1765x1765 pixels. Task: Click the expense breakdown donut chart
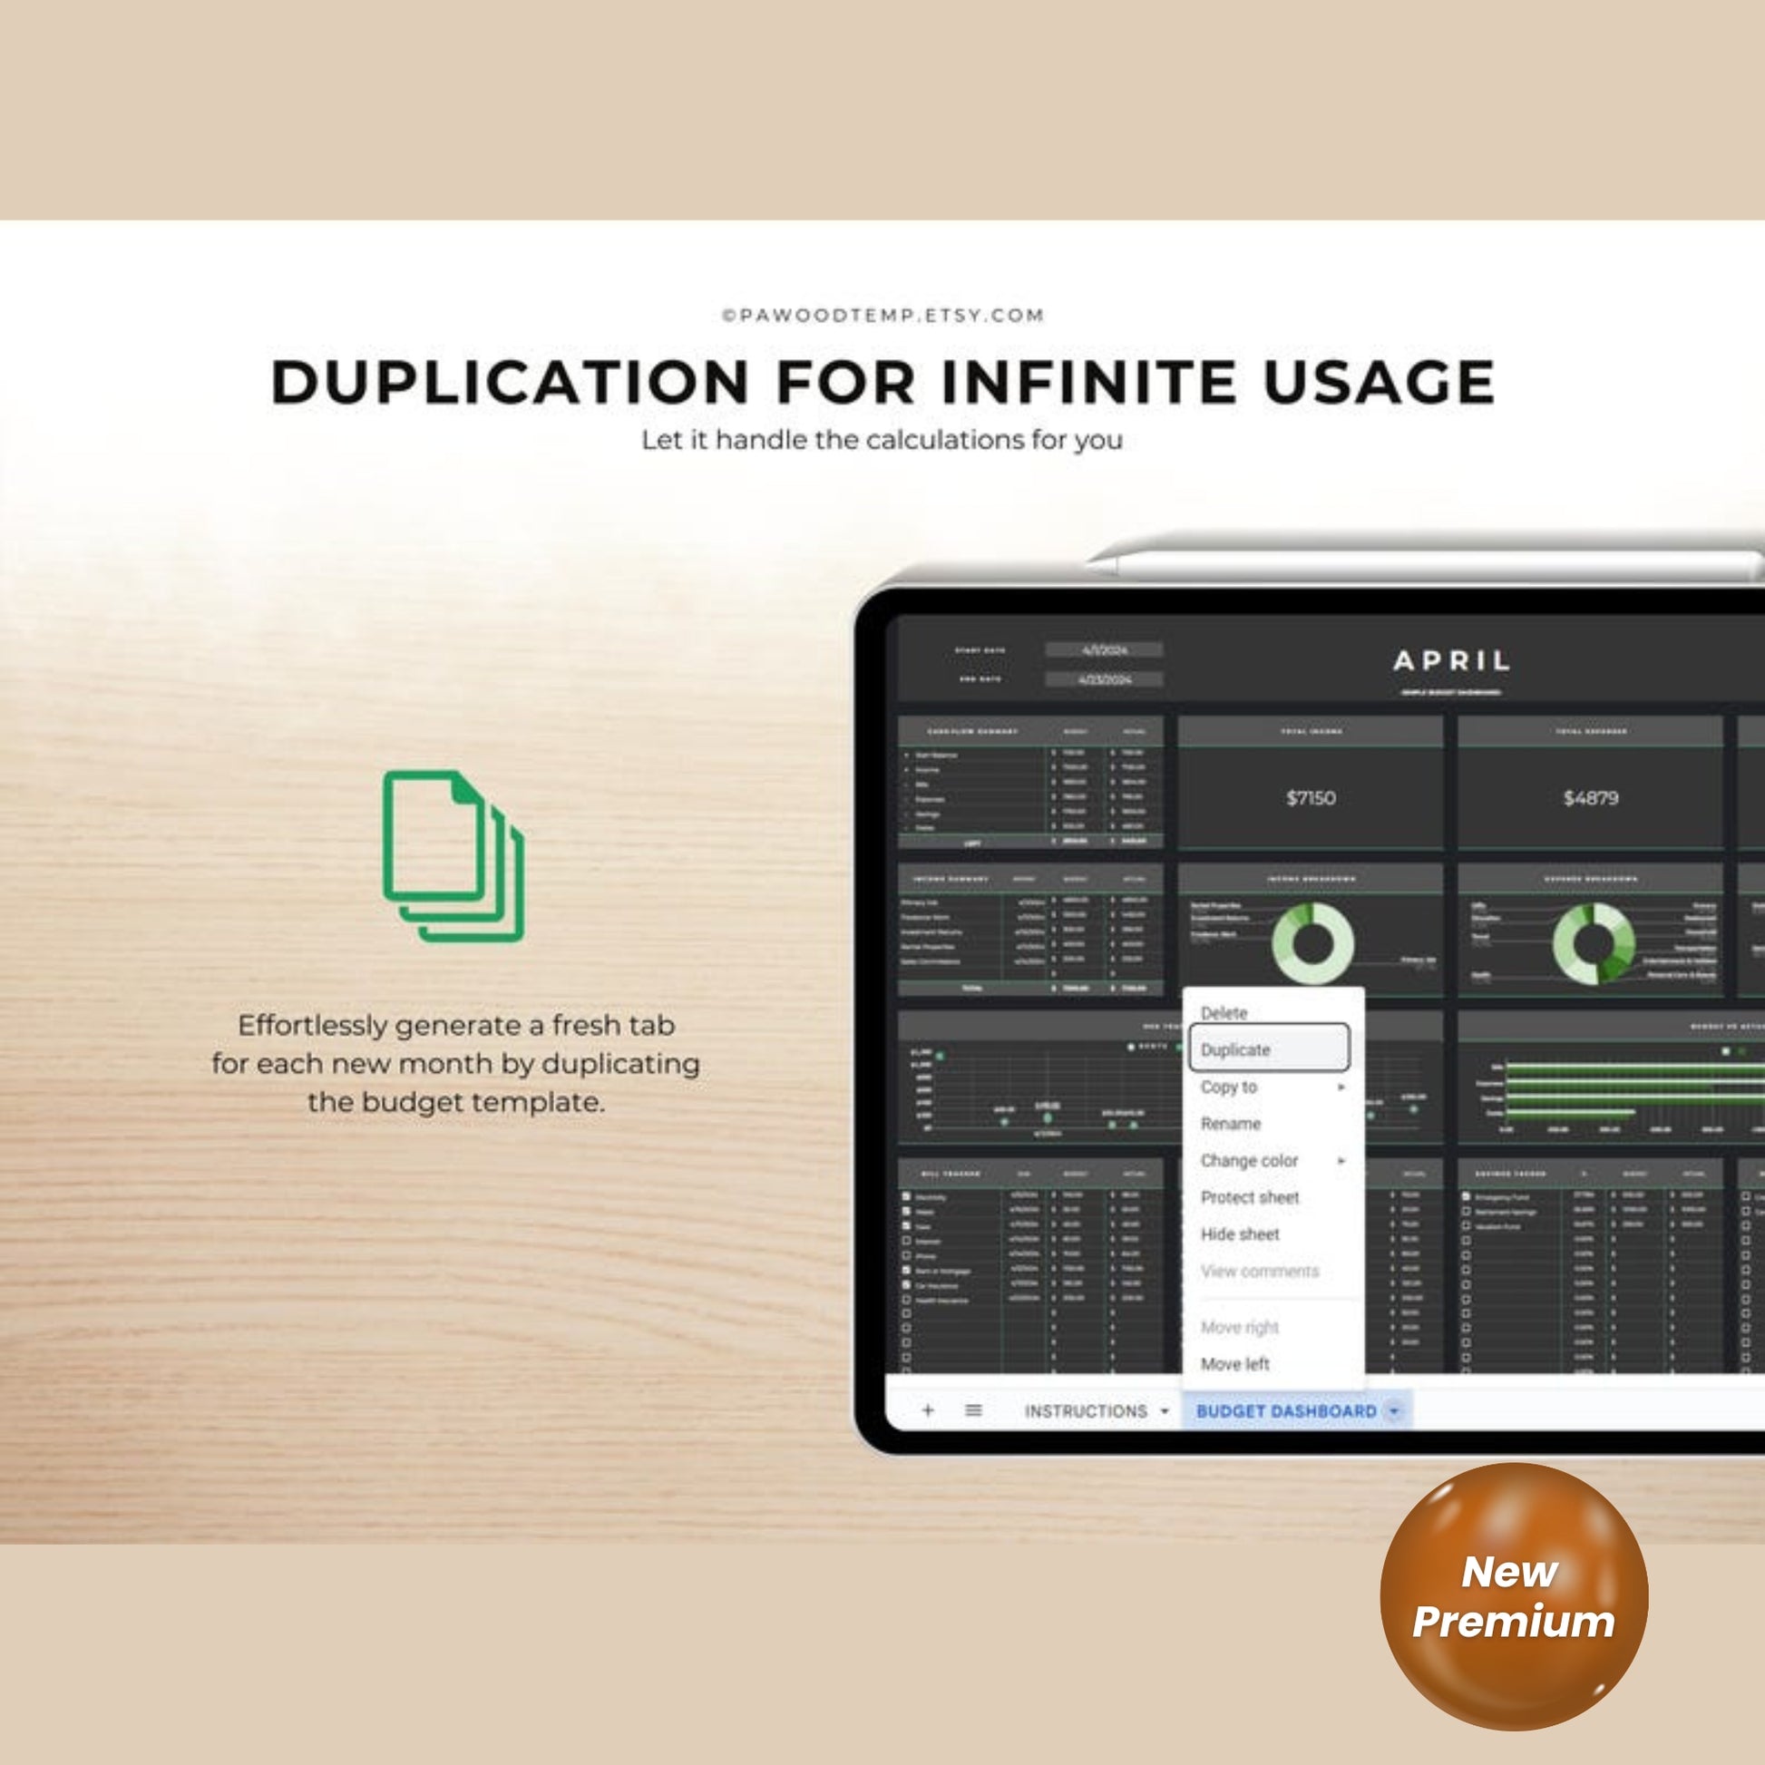1594,943
